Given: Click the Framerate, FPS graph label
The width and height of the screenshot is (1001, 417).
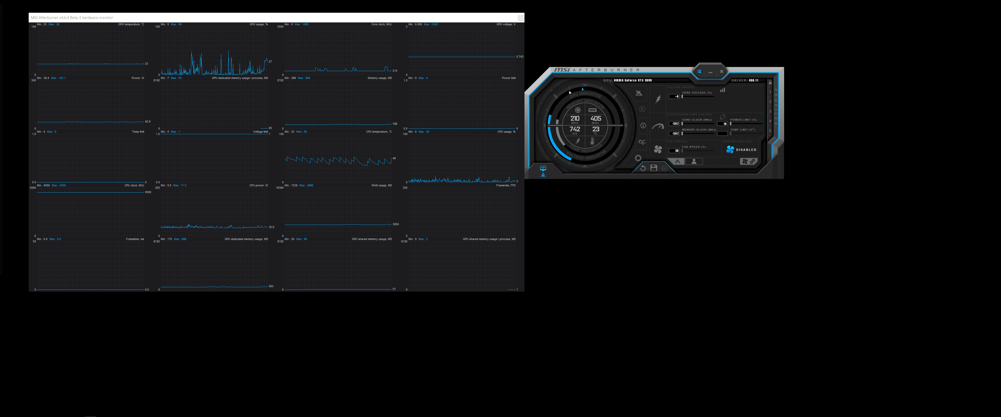Looking at the screenshot, I should (505, 185).
